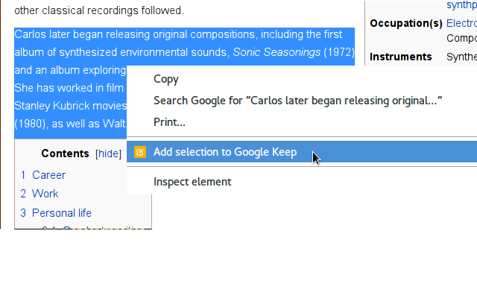Click the "Synthe" instruments value text
This screenshot has height=298, width=477.
[461, 57]
